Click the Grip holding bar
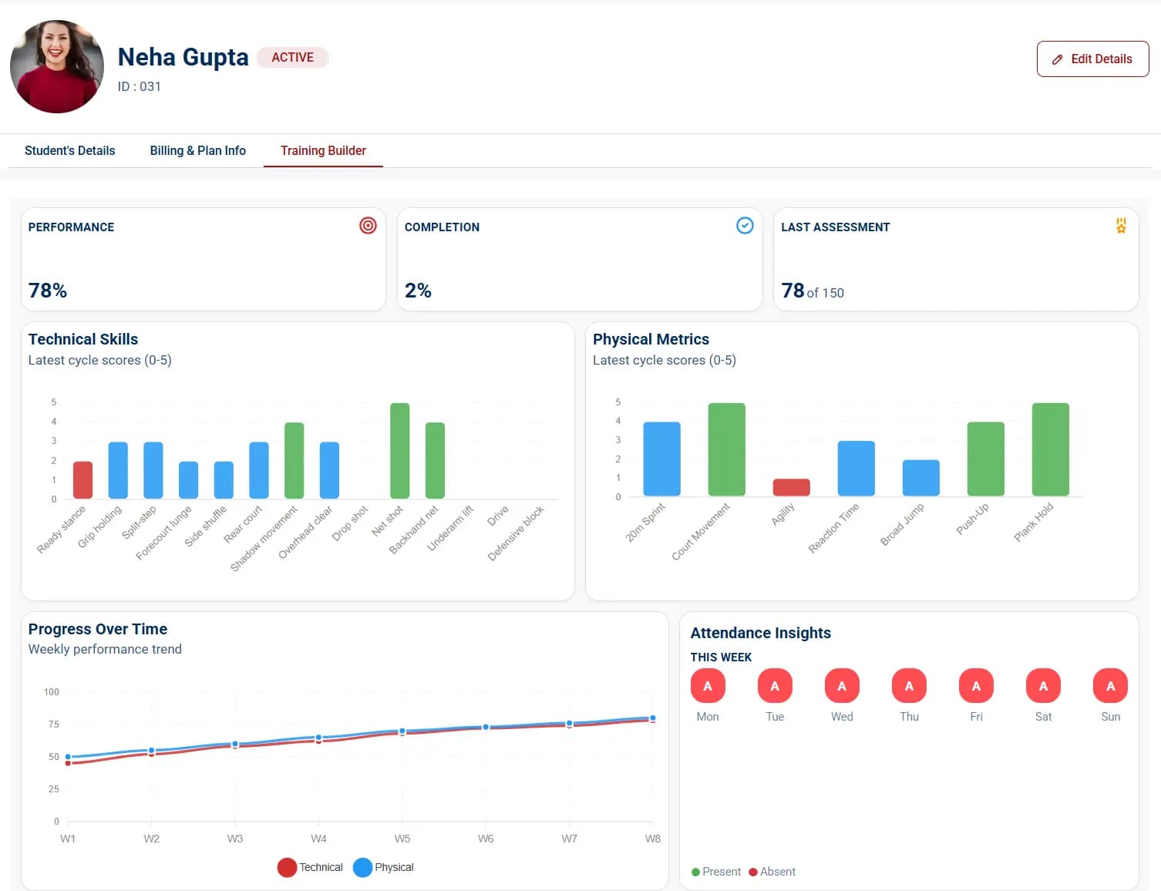This screenshot has height=891, width=1161. 118,470
